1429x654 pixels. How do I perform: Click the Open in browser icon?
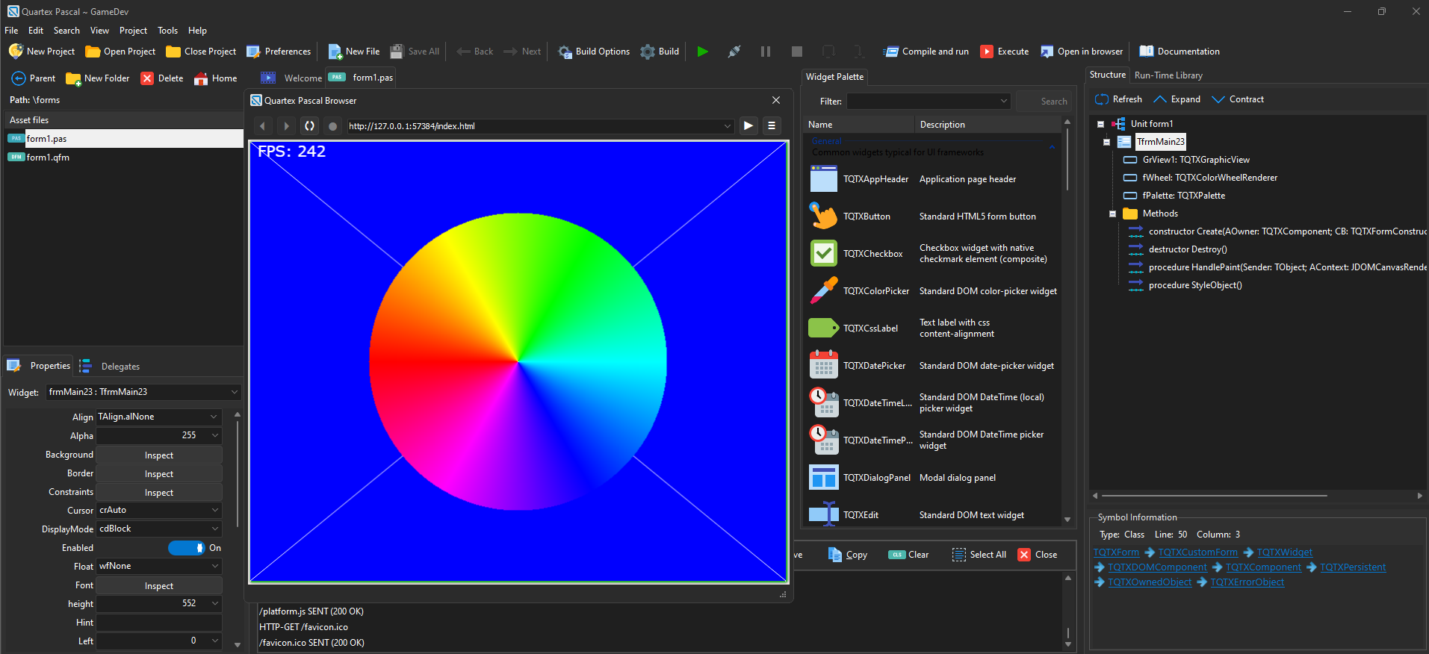[x=1047, y=52]
